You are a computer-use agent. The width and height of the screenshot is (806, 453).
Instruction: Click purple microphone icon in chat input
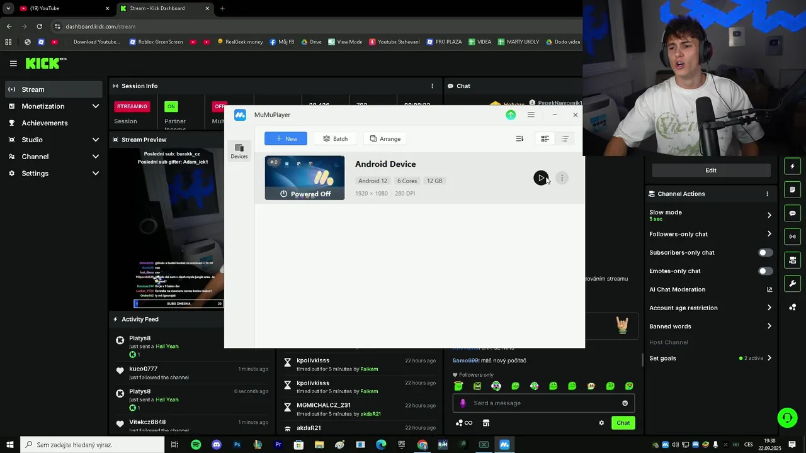(463, 403)
